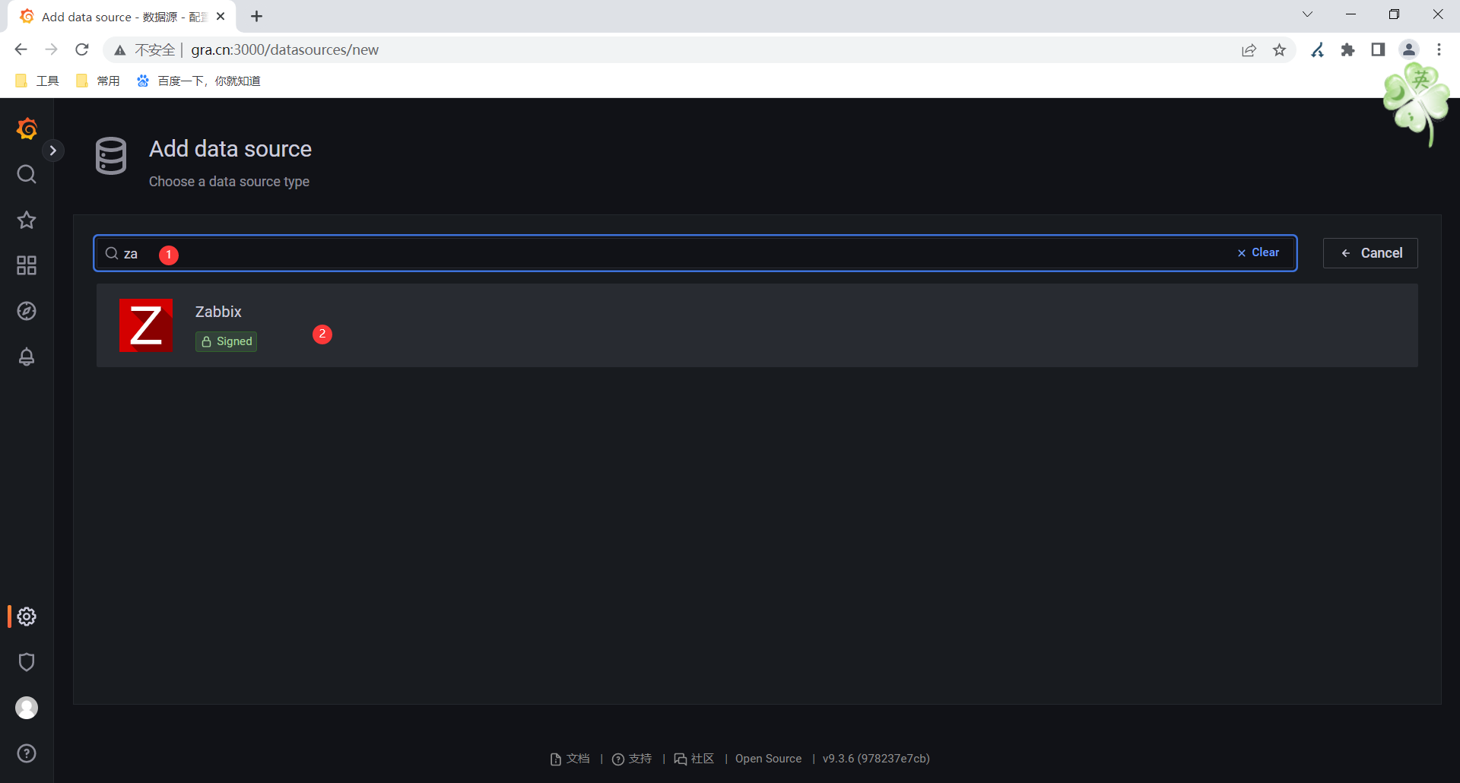Focus the data source search field
Image resolution: width=1460 pixels, height=783 pixels.
[x=695, y=253]
